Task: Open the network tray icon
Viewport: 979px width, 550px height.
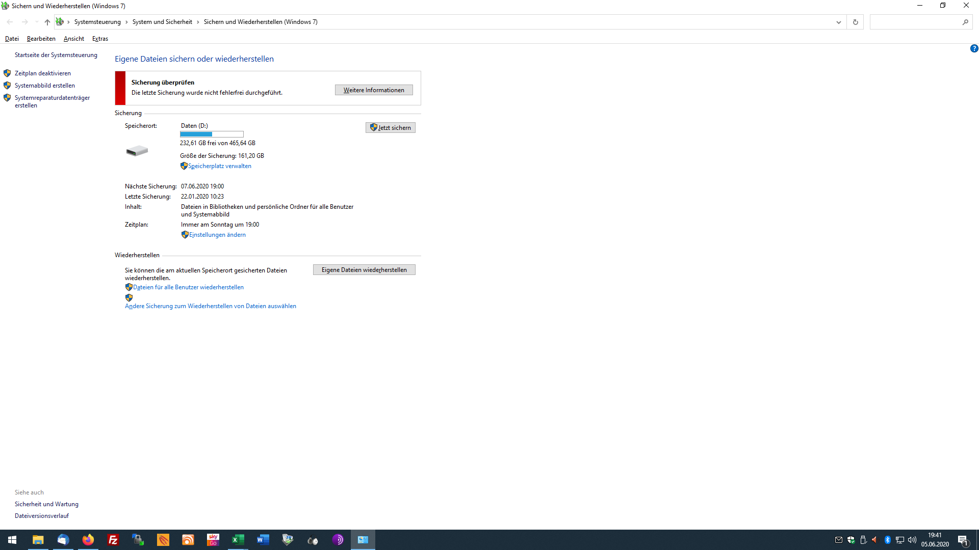Action: point(899,540)
